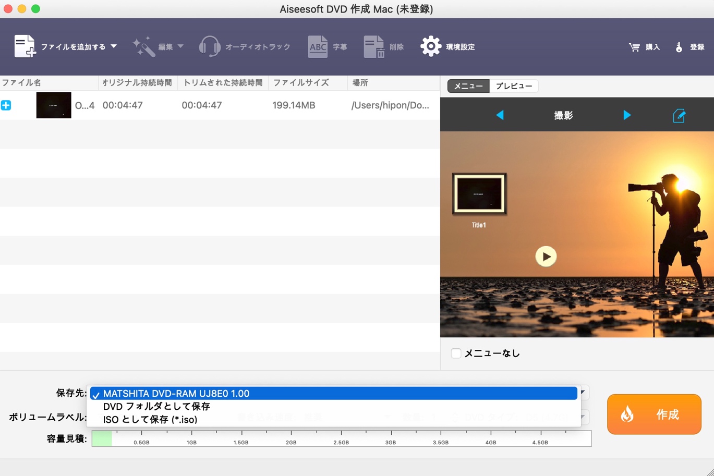Click the add file document icon

[x=25, y=46]
